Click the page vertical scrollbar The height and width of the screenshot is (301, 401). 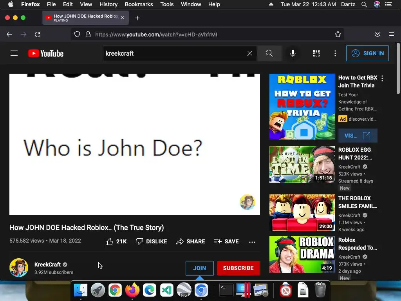click(398, 69)
